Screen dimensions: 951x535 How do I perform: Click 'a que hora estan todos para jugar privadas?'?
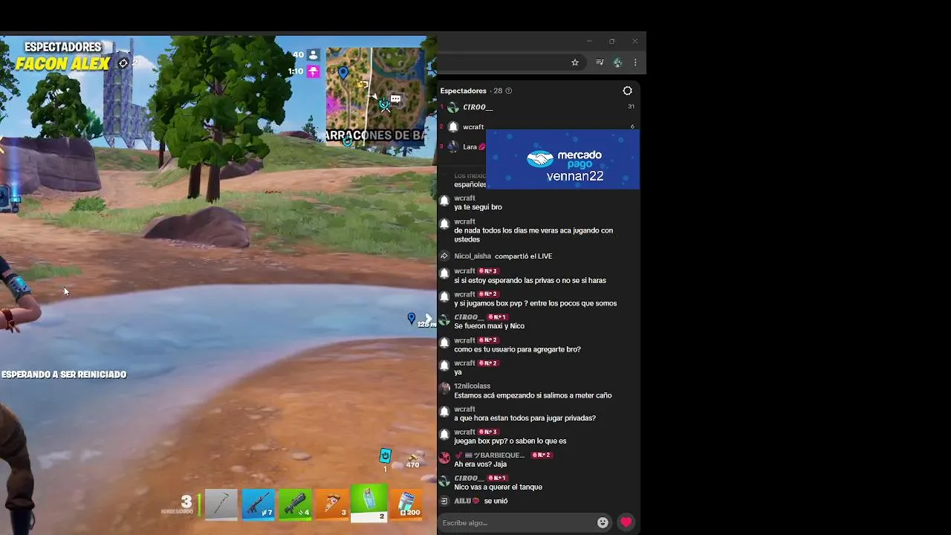tap(525, 418)
